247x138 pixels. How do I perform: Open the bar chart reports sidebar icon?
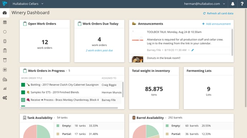(x=5, y=88)
